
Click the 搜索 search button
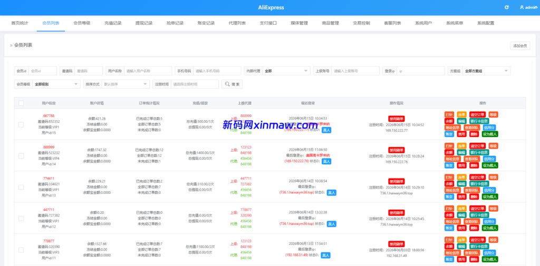click(232, 84)
